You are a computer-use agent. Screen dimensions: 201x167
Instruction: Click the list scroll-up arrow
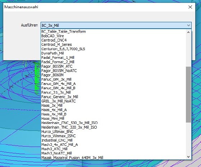coord(188,32)
